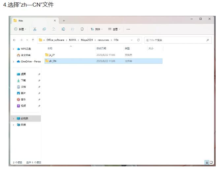Viewport: 219px width, 169px height.
Task: Click the Copy icon in toolbar
Action: coord(45,29)
